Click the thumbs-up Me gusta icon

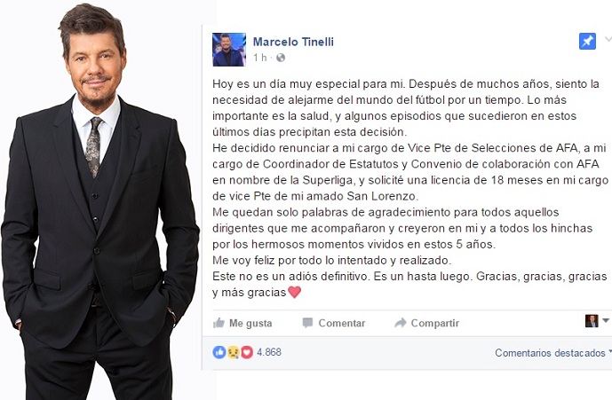(219, 323)
